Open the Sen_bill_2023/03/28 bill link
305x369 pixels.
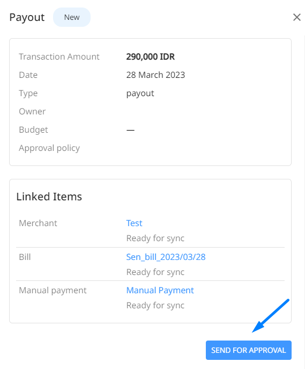point(166,257)
